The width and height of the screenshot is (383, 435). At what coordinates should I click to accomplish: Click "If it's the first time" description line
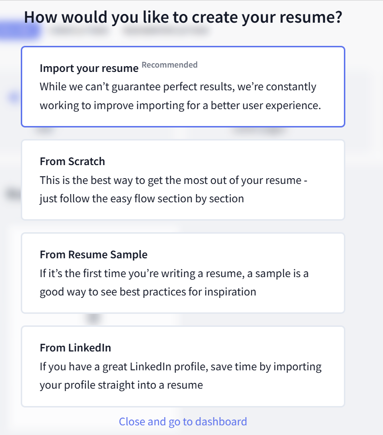[x=174, y=273]
